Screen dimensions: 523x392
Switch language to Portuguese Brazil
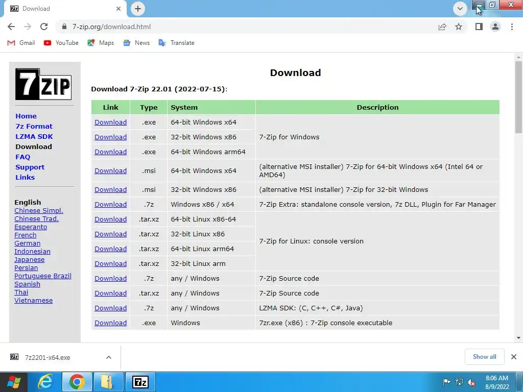pyautogui.click(x=43, y=276)
